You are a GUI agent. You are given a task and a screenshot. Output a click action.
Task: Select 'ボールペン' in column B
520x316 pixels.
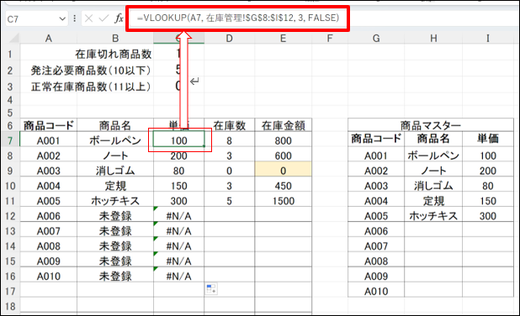115,140
